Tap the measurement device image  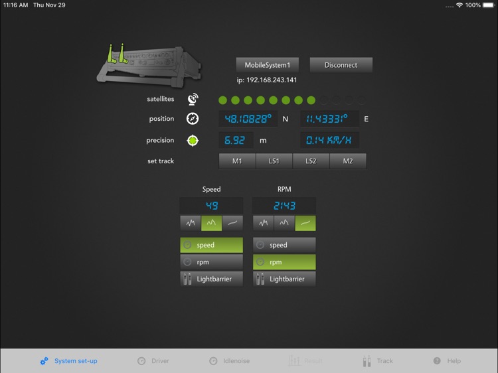tap(149, 66)
